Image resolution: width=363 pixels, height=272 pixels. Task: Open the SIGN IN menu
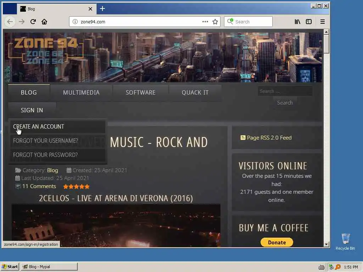click(32, 110)
